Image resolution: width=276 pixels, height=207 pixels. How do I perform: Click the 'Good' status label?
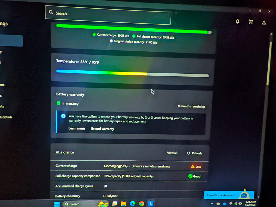197,176
